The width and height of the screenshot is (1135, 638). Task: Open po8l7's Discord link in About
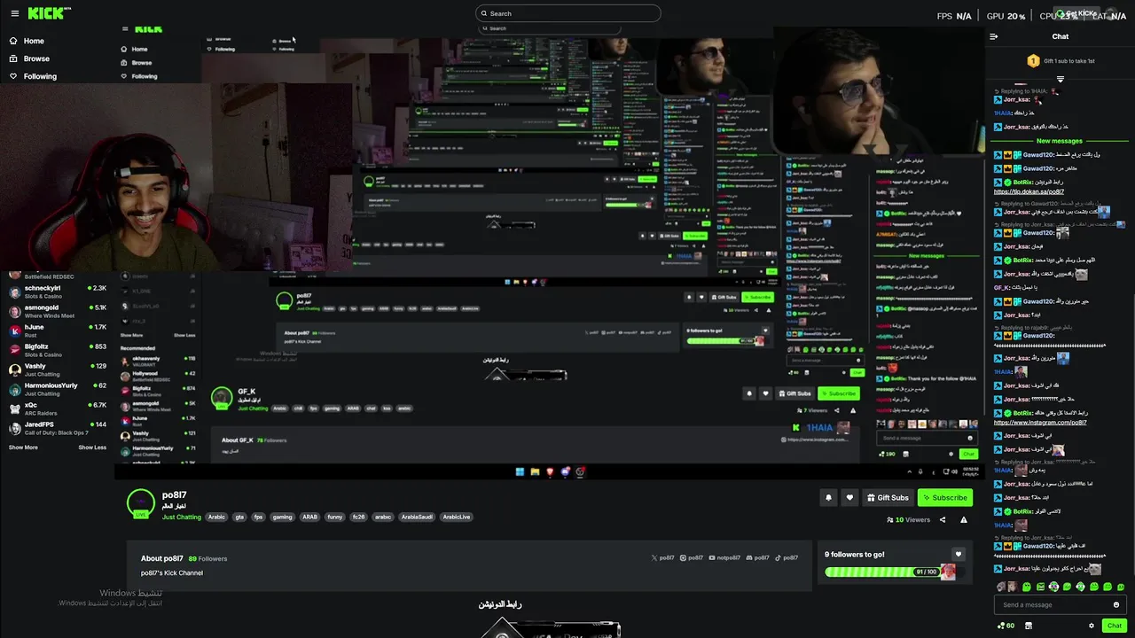(x=759, y=557)
